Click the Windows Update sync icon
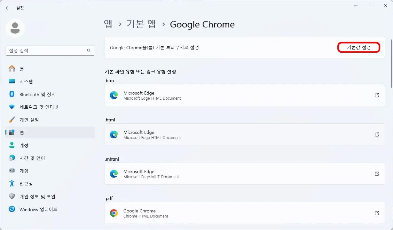This screenshot has width=393, height=230. tap(12, 209)
